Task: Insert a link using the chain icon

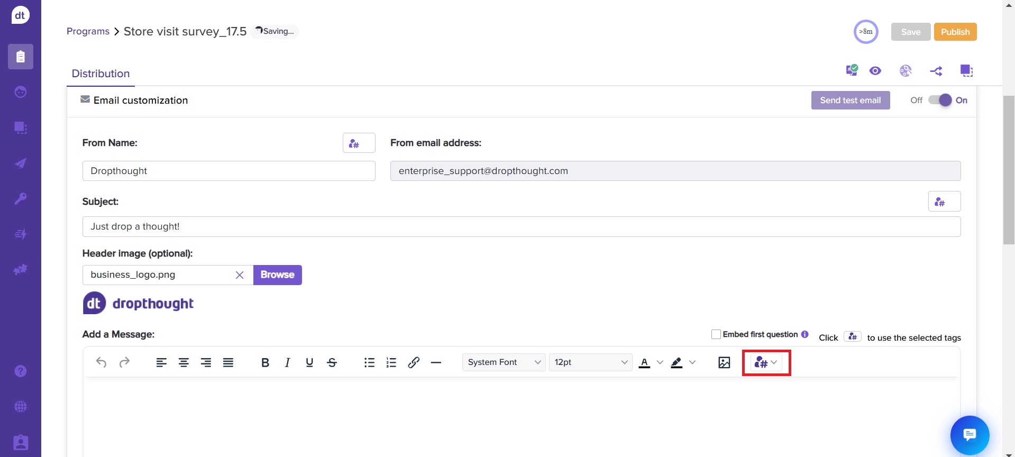Action: pos(414,362)
